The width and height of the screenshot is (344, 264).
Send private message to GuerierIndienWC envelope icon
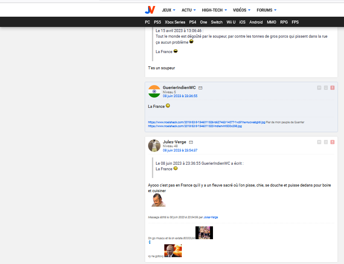[201, 88]
